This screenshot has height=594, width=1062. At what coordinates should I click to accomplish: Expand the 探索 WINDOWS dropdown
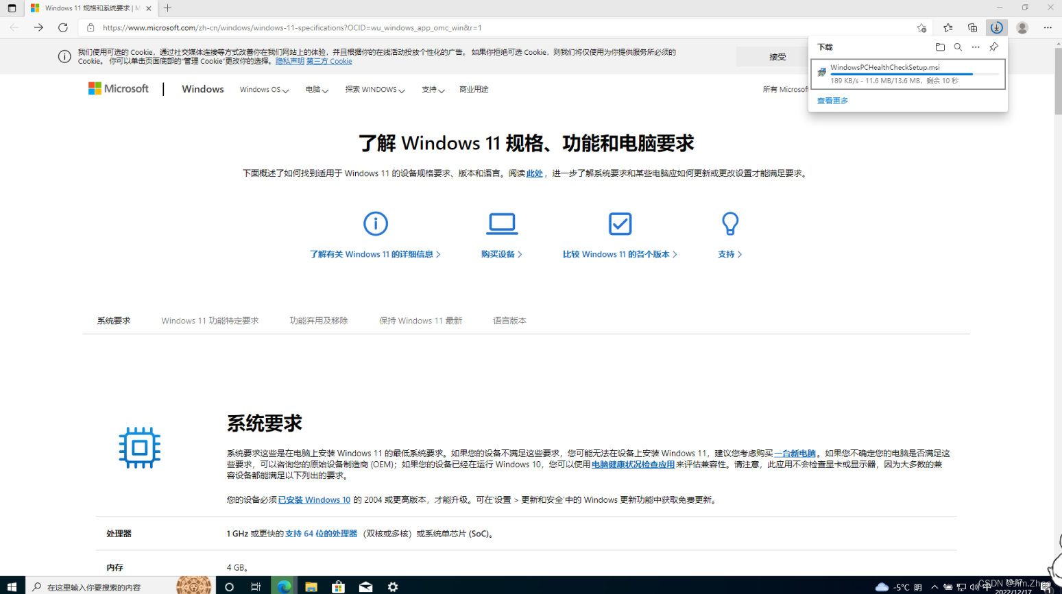click(x=375, y=90)
